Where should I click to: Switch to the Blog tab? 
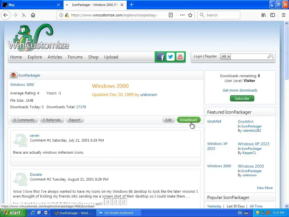[31, 5]
